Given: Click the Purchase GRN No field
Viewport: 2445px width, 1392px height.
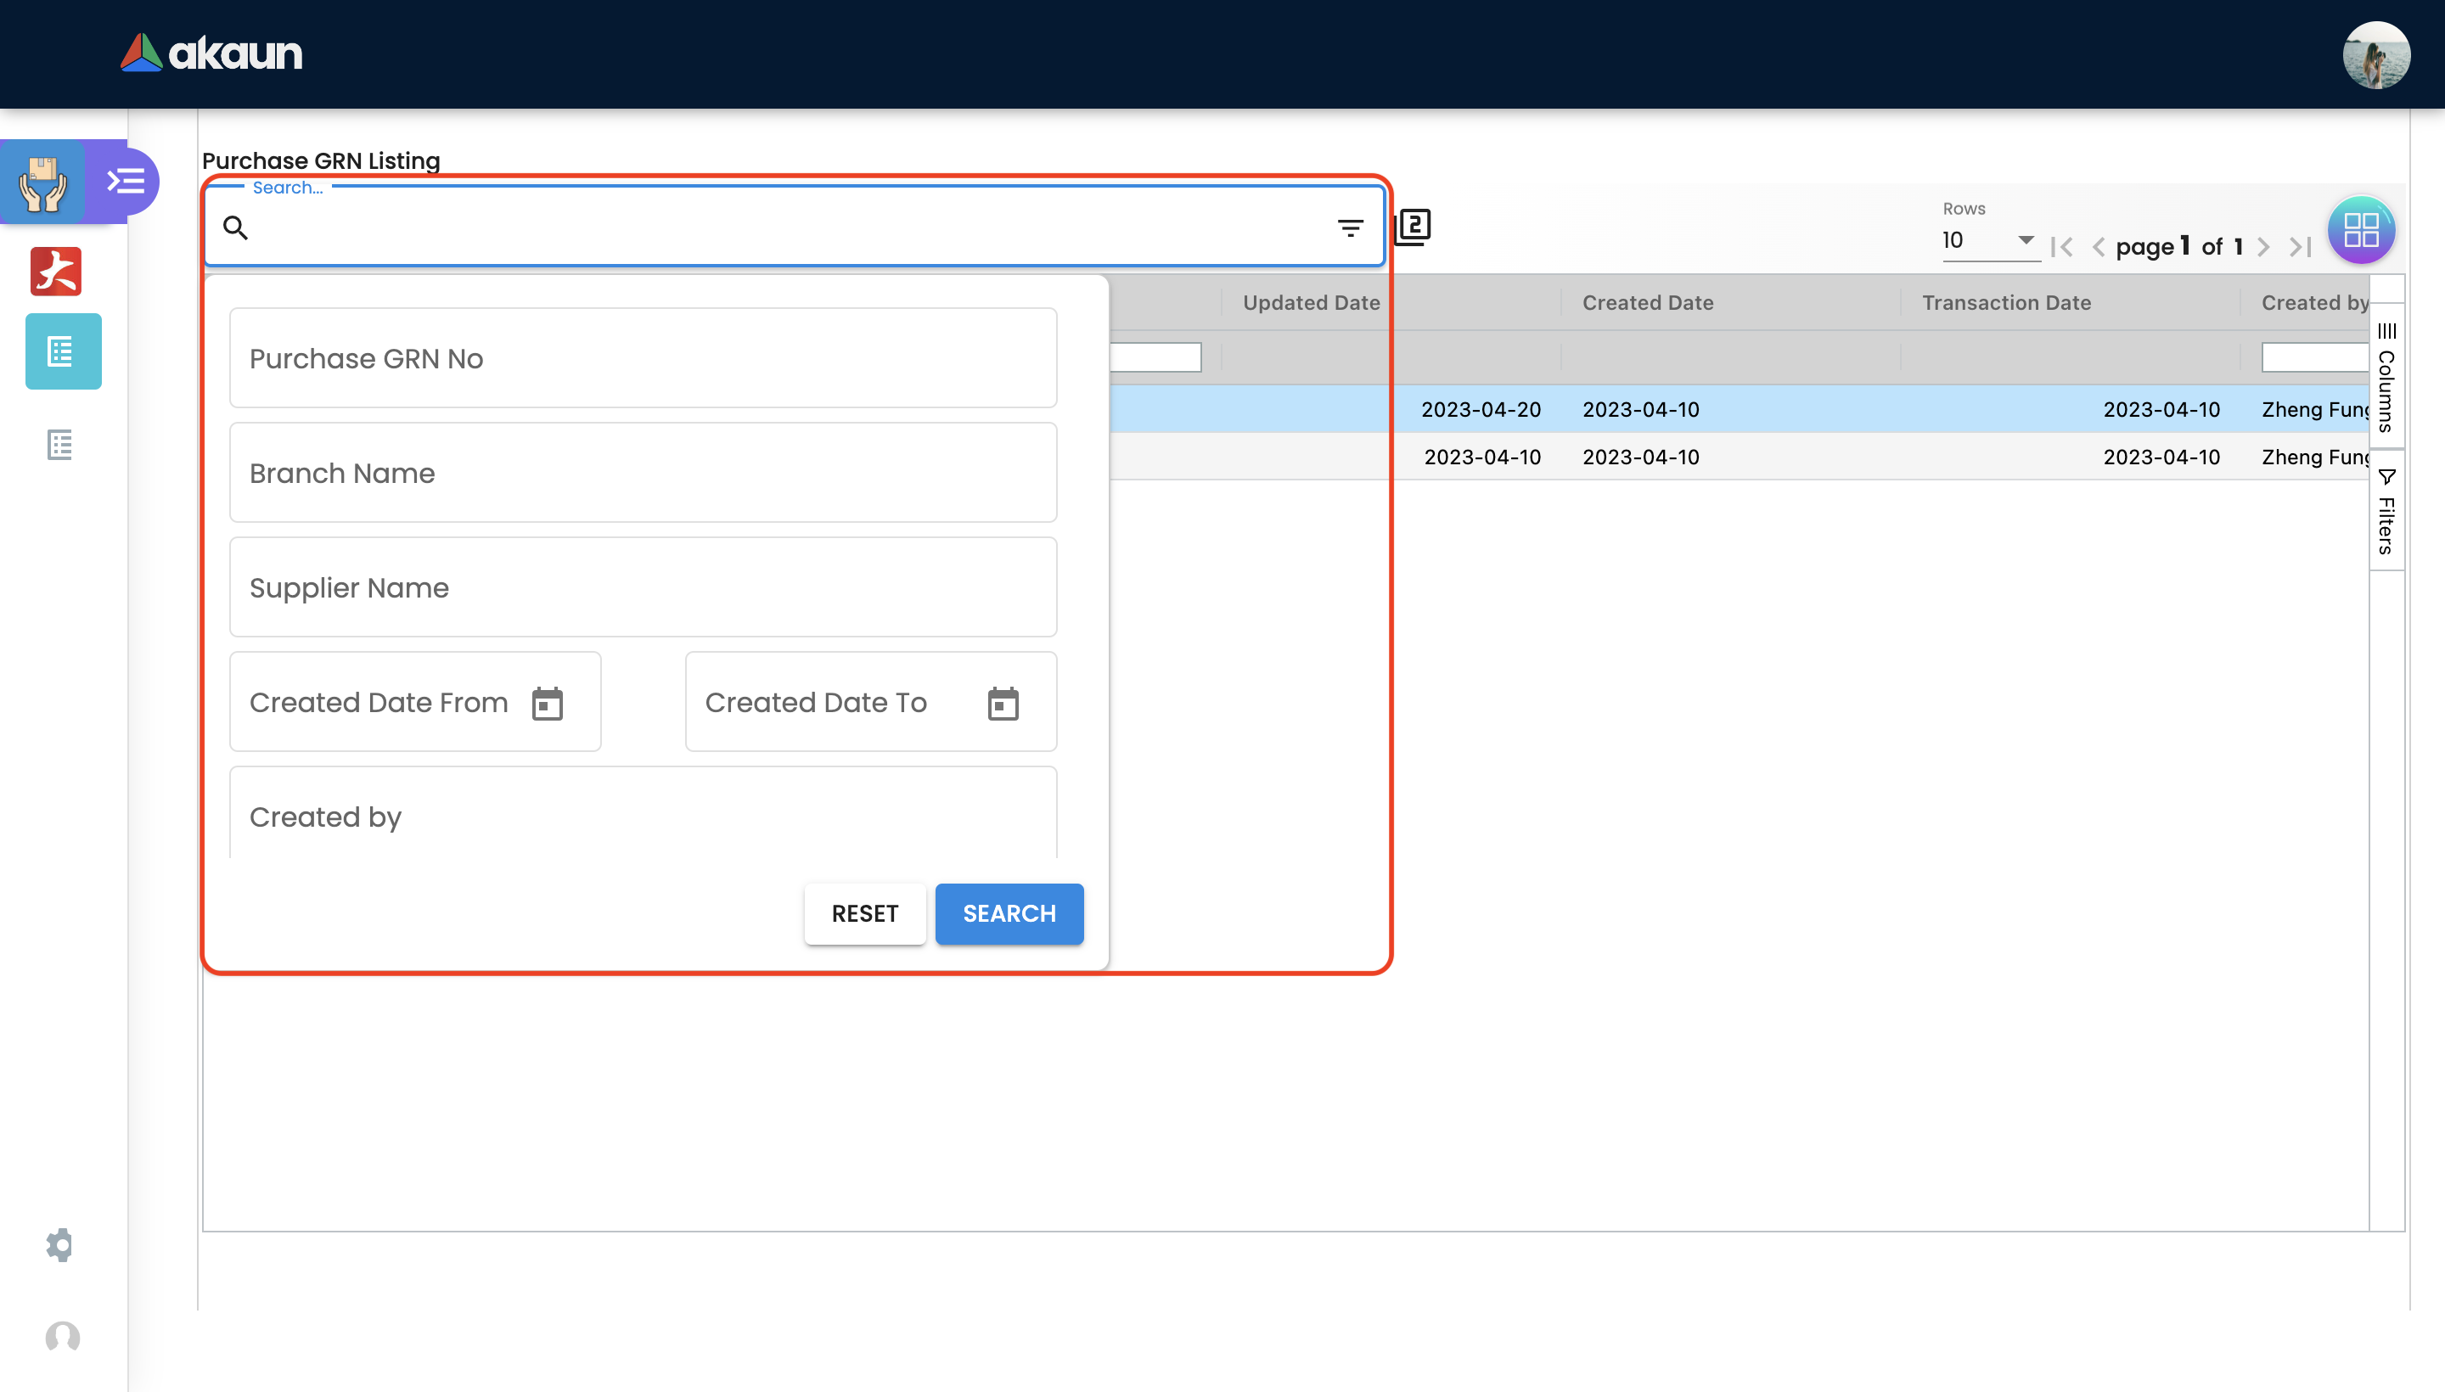Looking at the screenshot, I should (643, 358).
